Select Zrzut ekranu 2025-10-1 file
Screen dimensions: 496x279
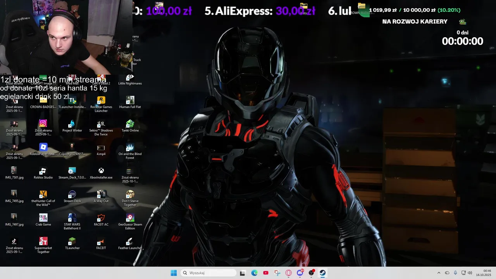[130, 175]
